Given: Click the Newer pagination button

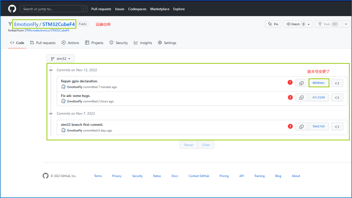Looking at the screenshot, I should 189,145.
